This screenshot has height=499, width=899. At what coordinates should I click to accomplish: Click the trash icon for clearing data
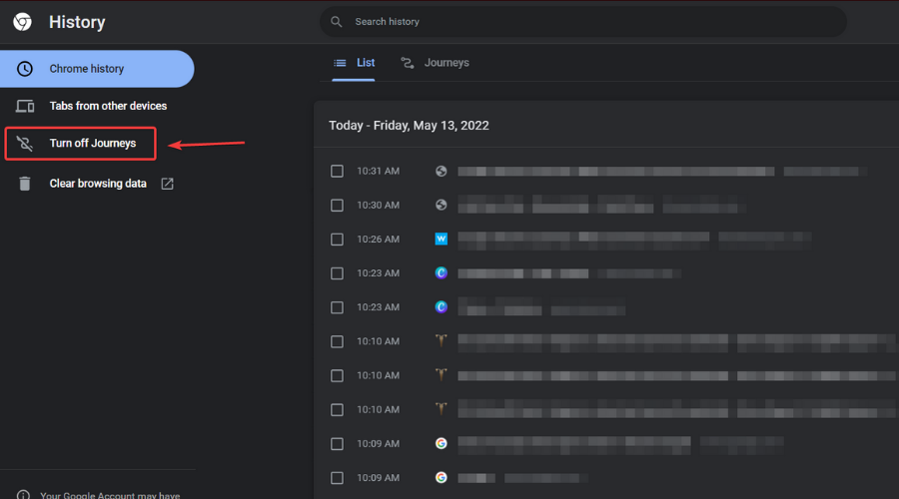[25, 184]
